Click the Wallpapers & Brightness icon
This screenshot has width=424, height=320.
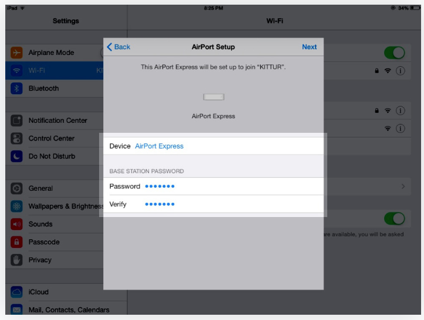click(16, 207)
